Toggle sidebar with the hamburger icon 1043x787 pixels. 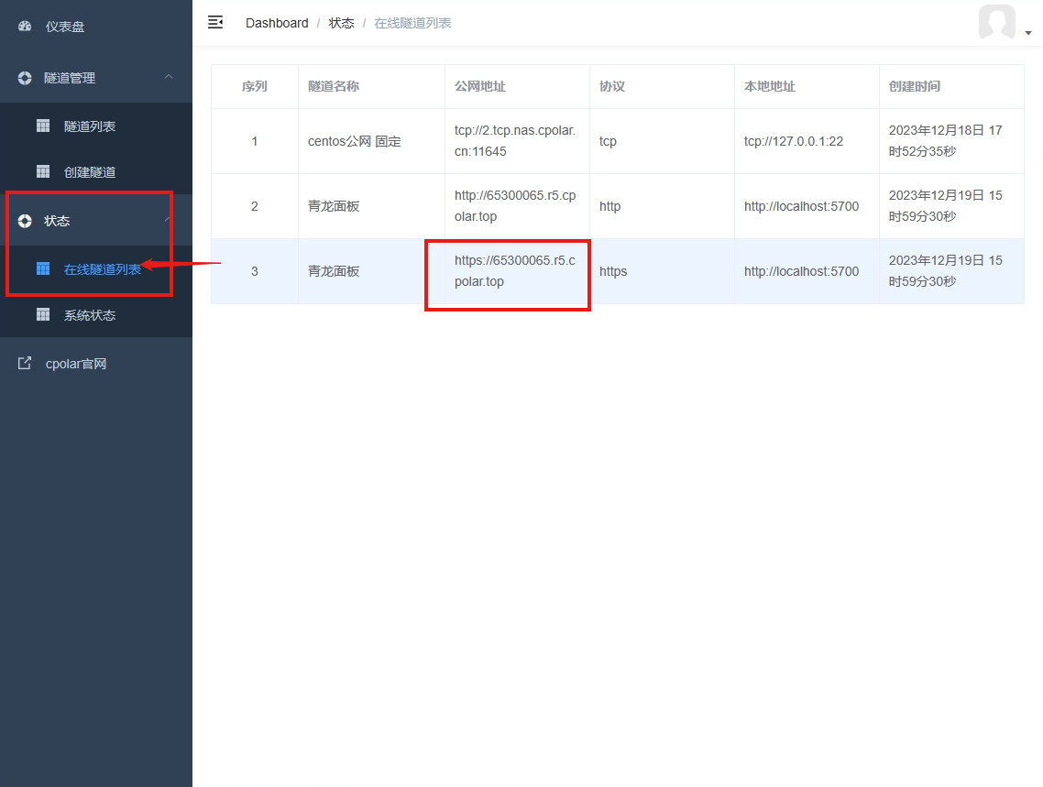click(x=215, y=23)
